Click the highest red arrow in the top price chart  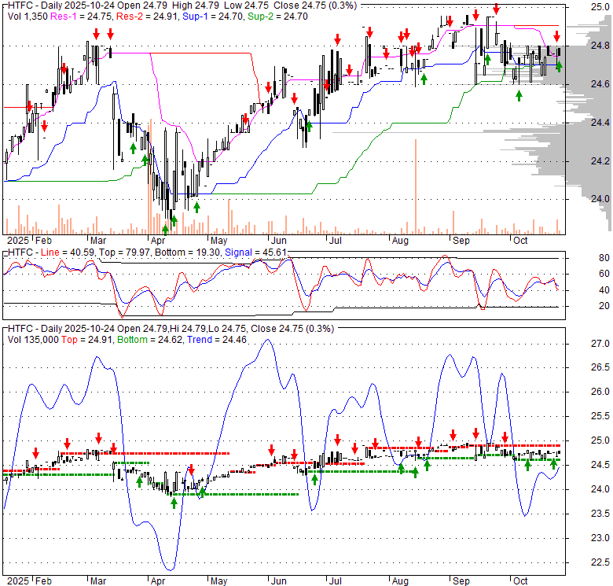point(496,9)
